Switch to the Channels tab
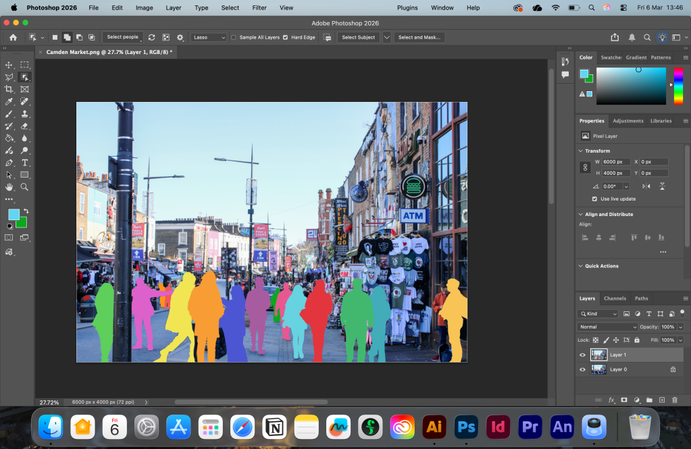691x449 pixels. (615, 298)
